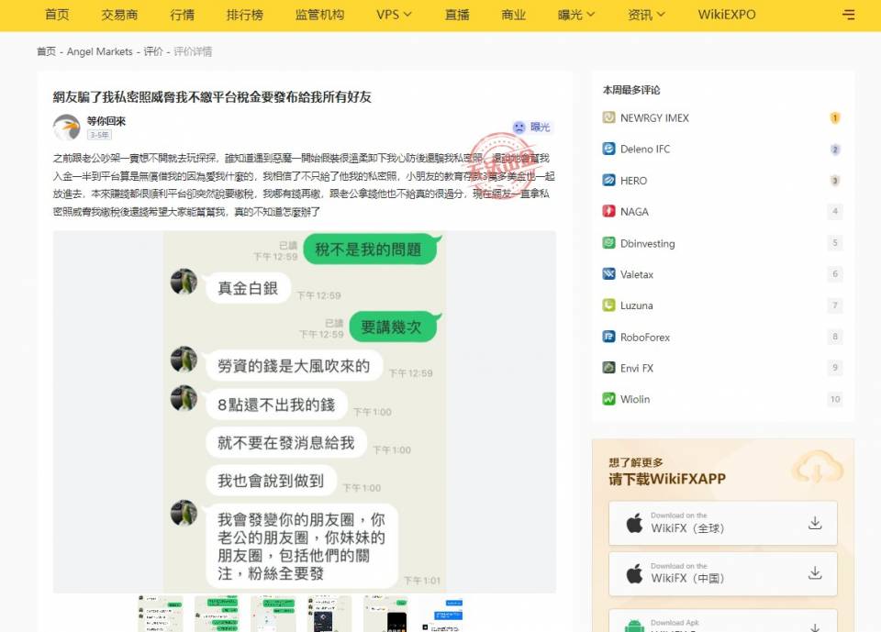Click the 评价详情 breadcrumb text

point(193,51)
